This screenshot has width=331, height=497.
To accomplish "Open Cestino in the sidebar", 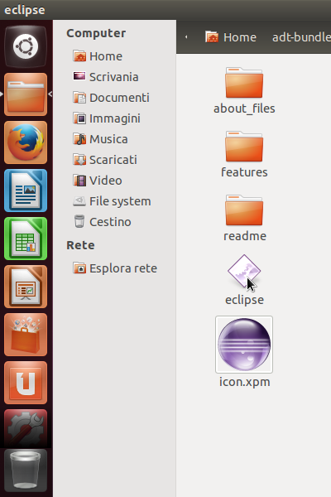I will pyautogui.click(x=102, y=222).
